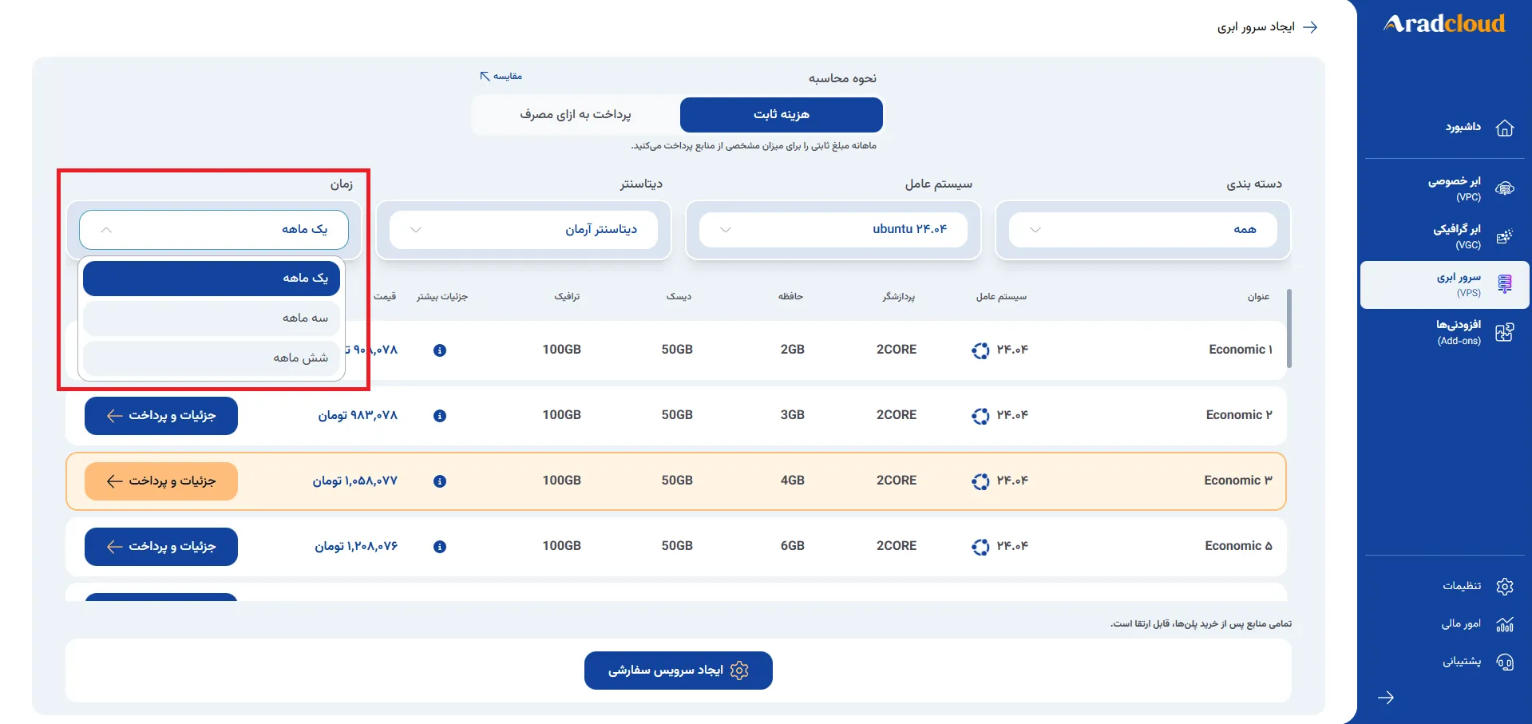Collapse the زمان dropdown یک ماهه
Image resolution: width=1532 pixels, height=724 pixels.
pyautogui.click(x=214, y=230)
